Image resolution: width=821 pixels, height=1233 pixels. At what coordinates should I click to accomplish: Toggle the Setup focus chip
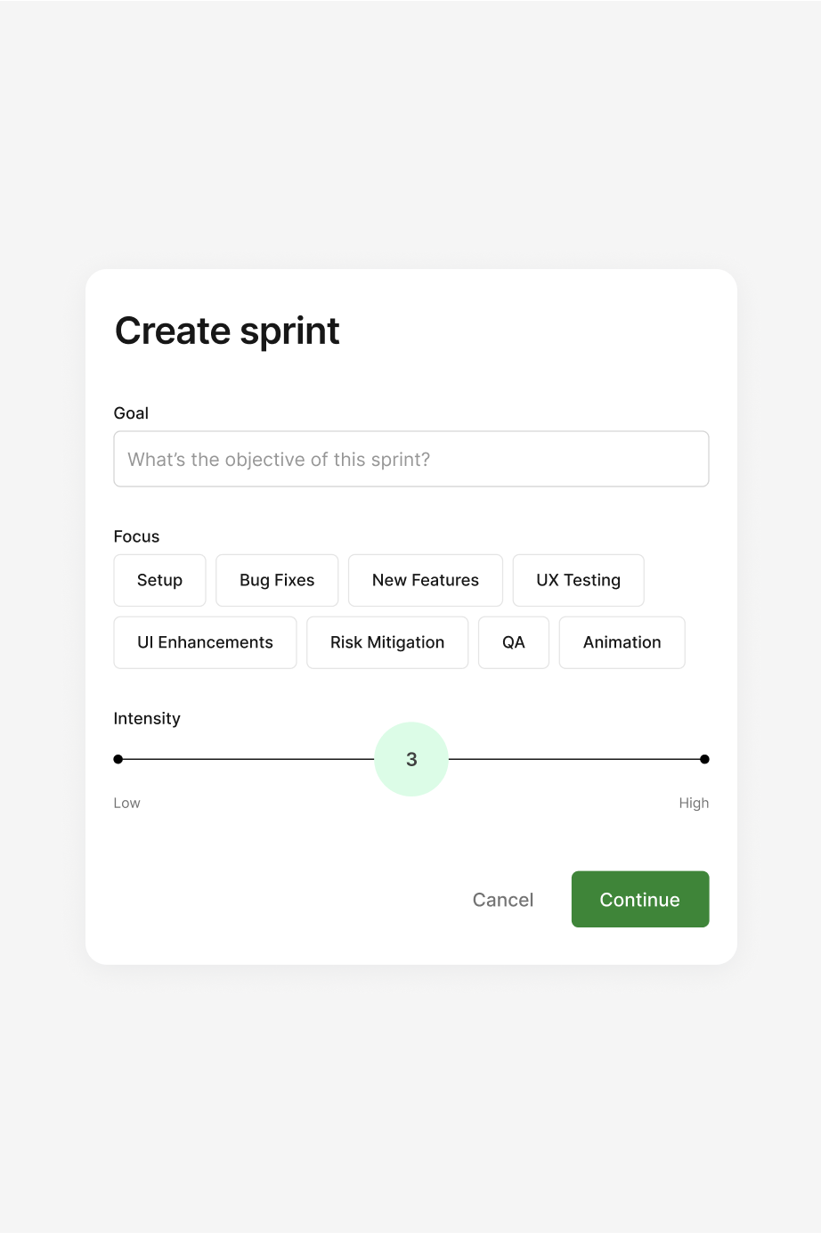(159, 580)
